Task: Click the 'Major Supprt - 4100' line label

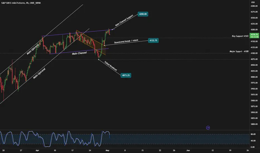Action: pos(239,51)
